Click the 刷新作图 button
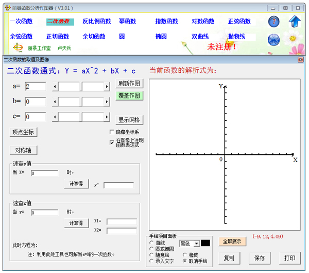The width and height of the screenshot is (309, 273). click(129, 84)
